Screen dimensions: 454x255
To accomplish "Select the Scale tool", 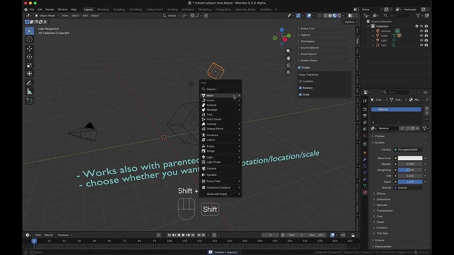I will pyautogui.click(x=30, y=66).
